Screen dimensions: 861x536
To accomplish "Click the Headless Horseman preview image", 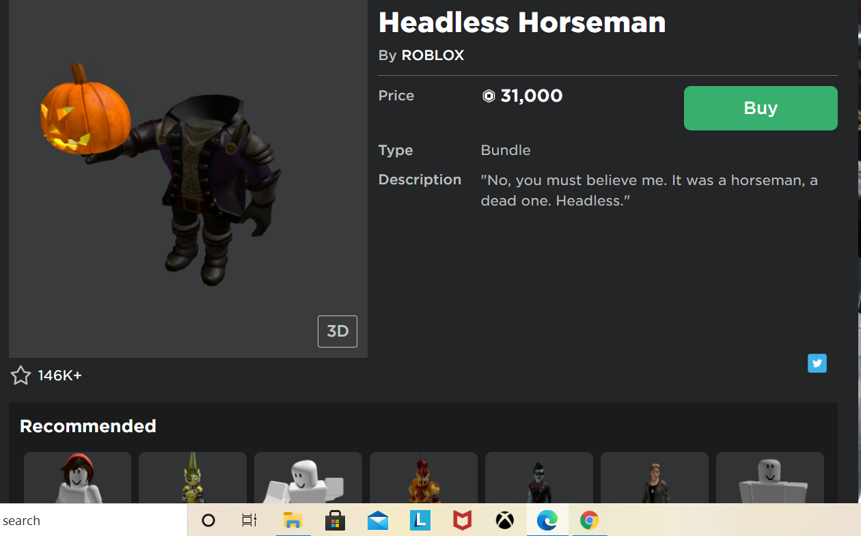I will pyautogui.click(x=188, y=178).
